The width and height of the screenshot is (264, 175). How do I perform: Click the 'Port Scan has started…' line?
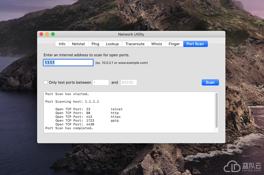tap(67, 94)
